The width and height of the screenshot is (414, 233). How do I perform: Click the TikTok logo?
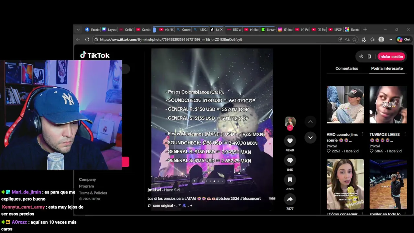click(x=95, y=55)
